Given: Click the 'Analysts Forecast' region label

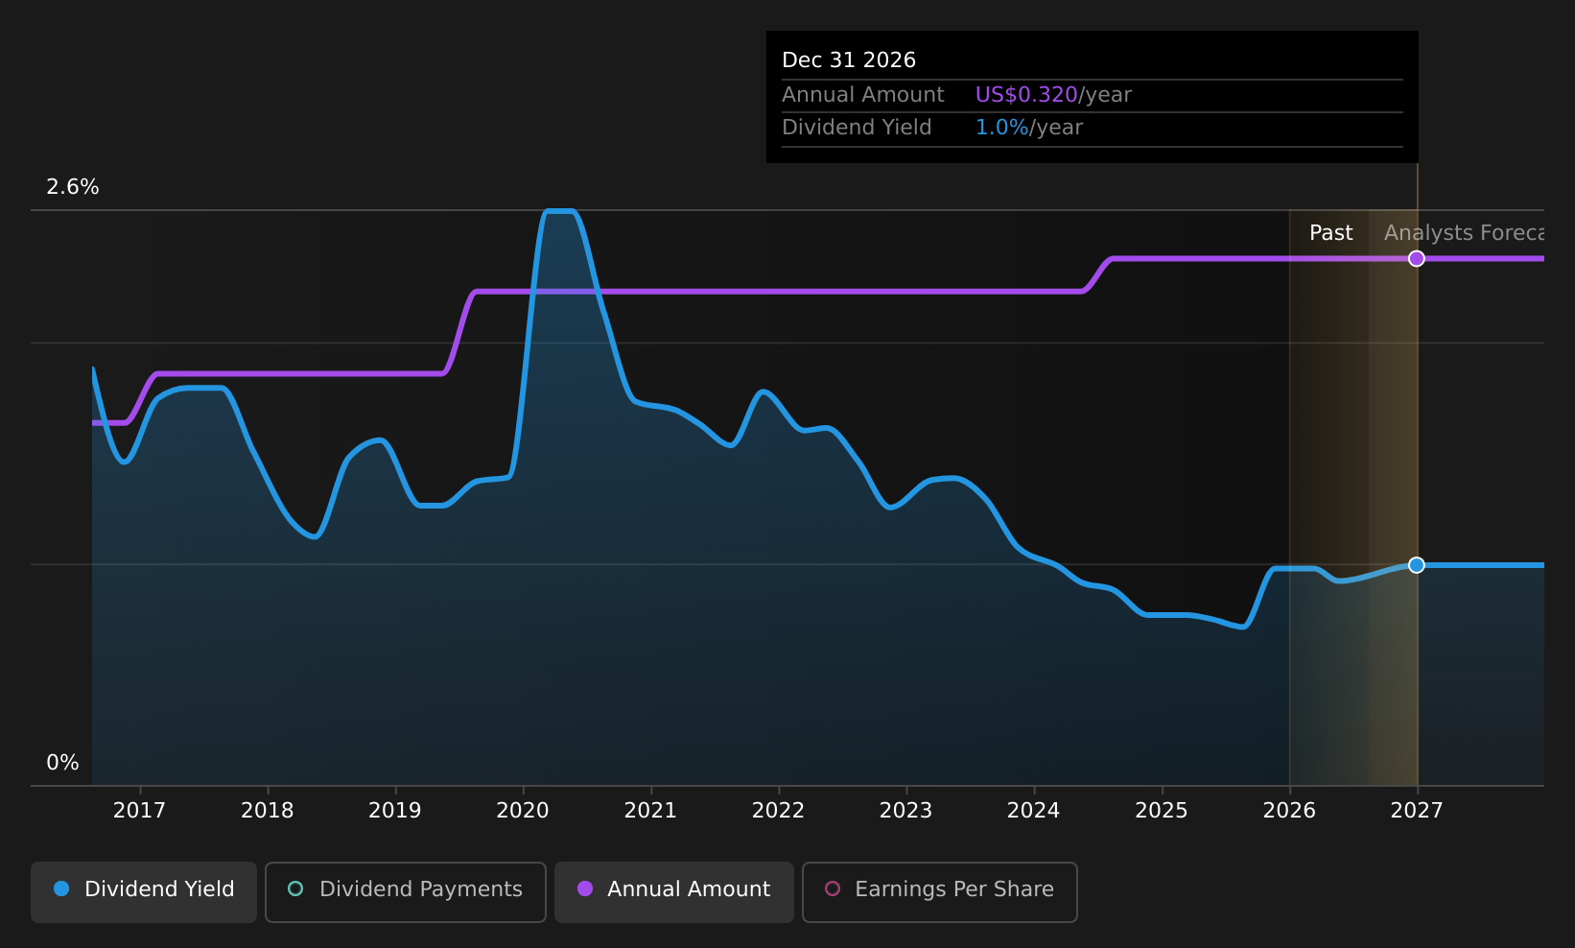Looking at the screenshot, I should (x=1464, y=233).
